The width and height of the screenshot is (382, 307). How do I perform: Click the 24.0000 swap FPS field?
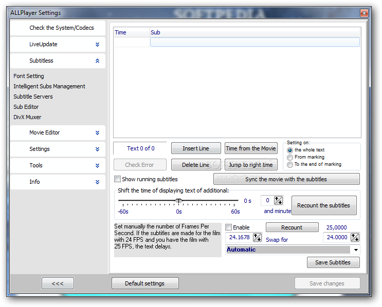(x=337, y=237)
